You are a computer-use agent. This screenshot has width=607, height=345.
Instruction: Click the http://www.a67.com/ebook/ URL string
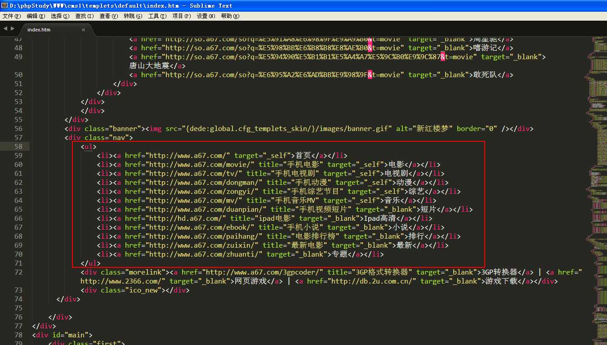(200, 227)
